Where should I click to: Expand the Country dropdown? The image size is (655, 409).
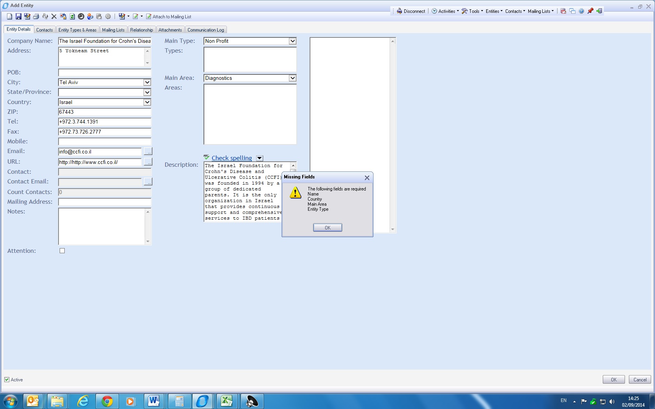coord(147,102)
